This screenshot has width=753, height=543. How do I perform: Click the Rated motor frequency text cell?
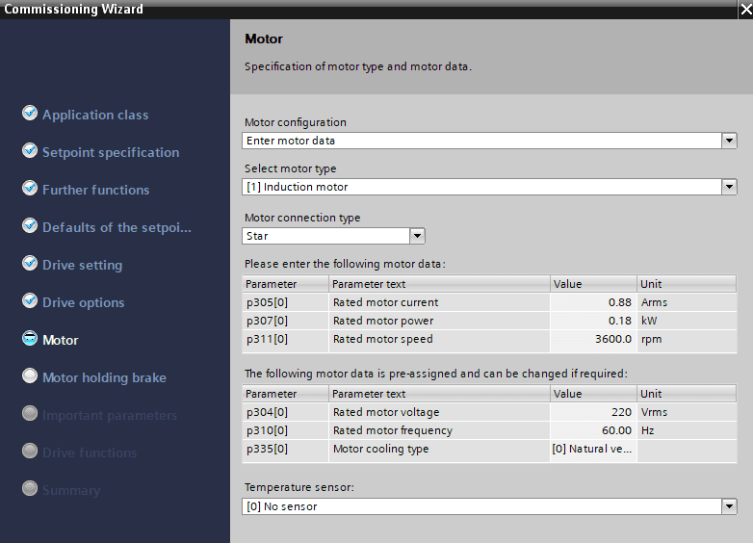pyautogui.click(x=439, y=430)
